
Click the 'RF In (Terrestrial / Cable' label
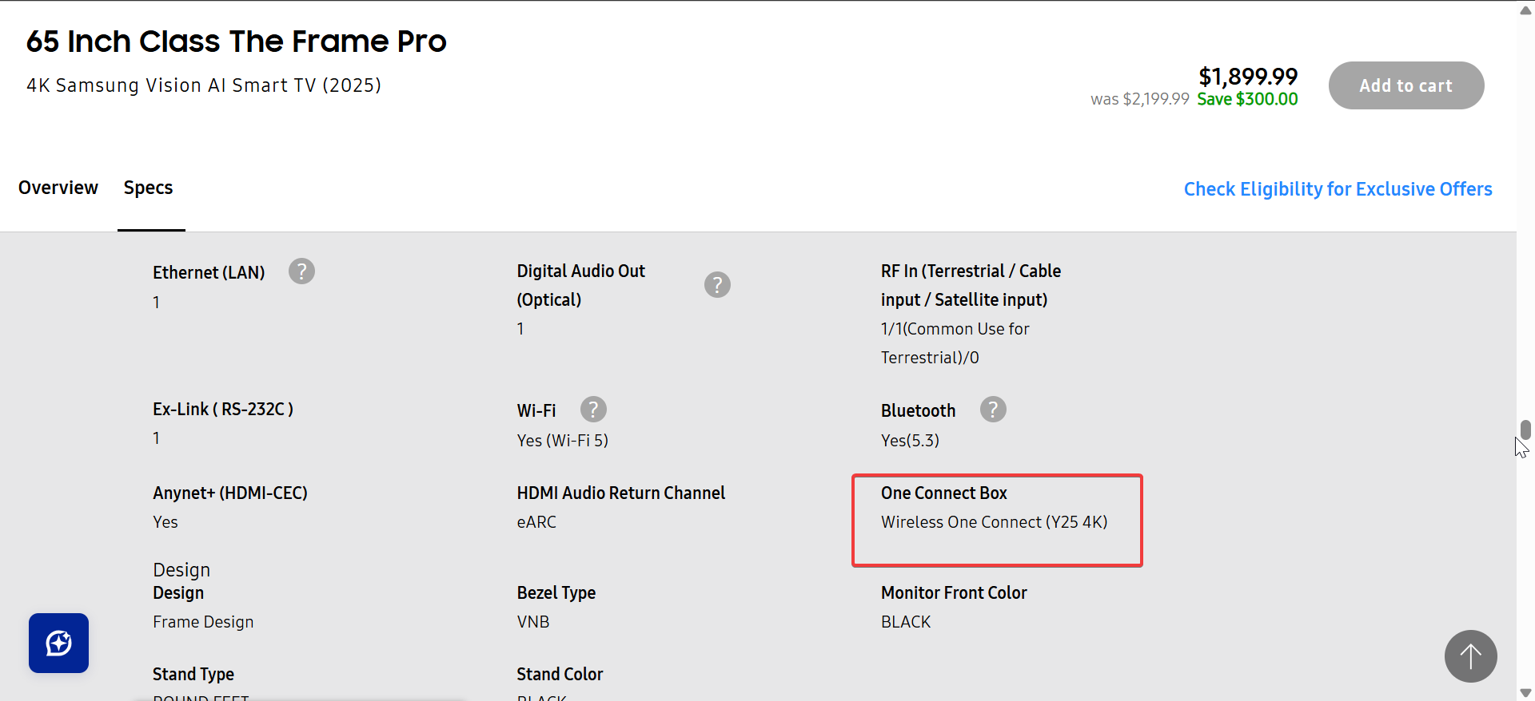pos(971,271)
